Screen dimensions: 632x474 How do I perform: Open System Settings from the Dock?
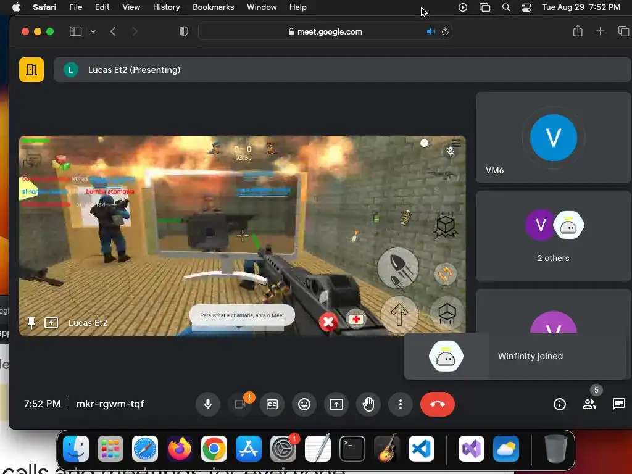tap(283, 449)
